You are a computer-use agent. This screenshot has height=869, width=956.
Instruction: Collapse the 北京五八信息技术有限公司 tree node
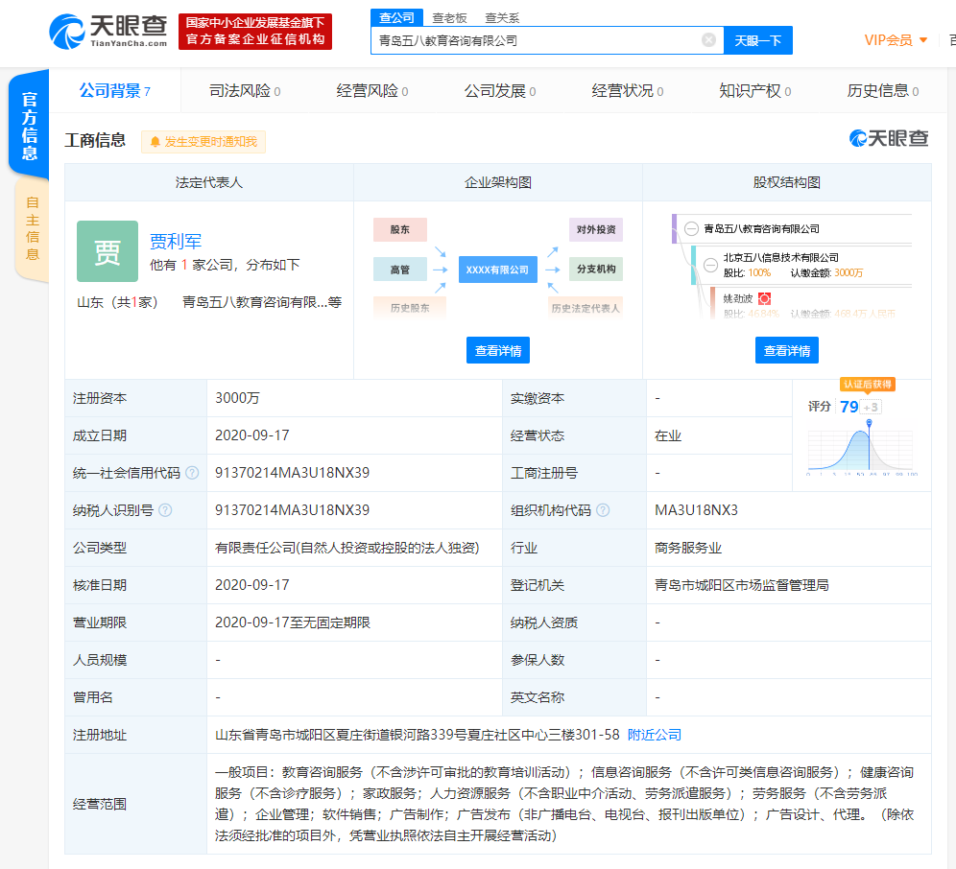pos(710,265)
